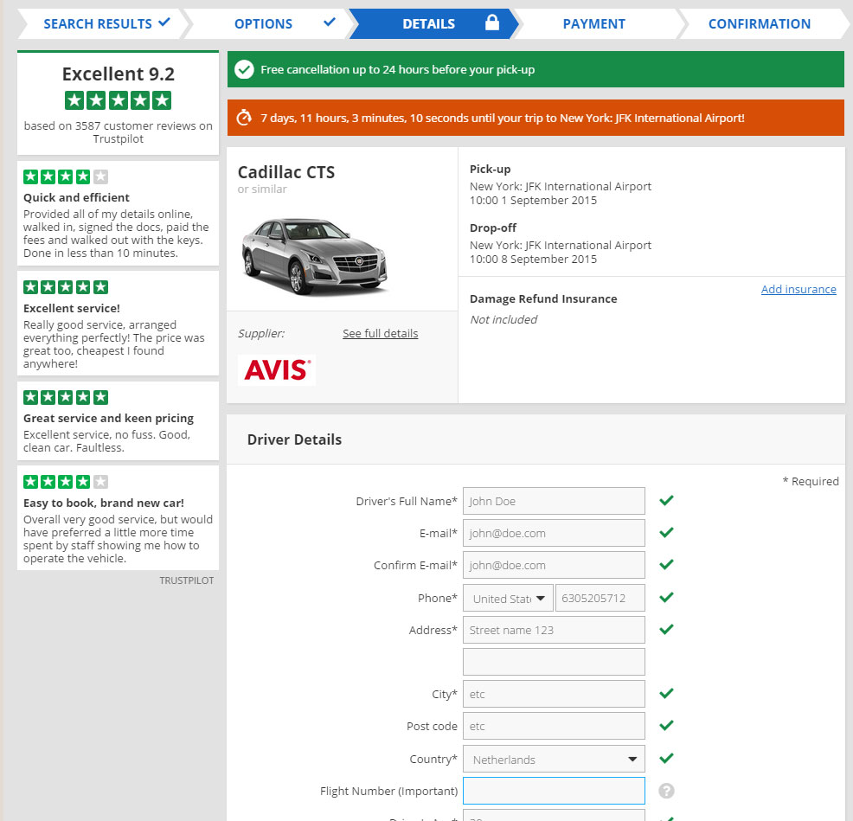The height and width of the screenshot is (821, 853).
Task: Click Pick-up location JFK International Airport text
Action: (561, 187)
